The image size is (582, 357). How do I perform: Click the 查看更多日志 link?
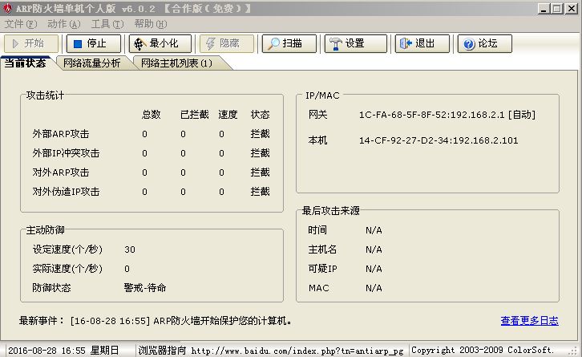(529, 321)
